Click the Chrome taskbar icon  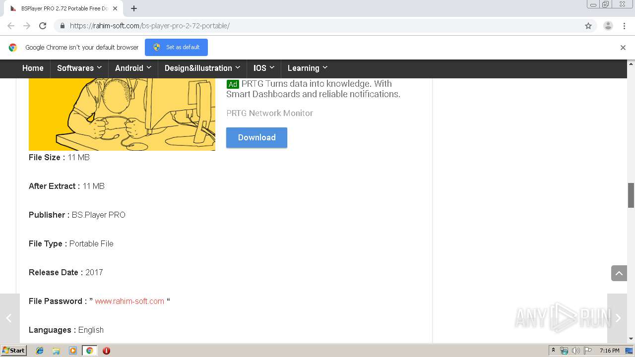(90, 351)
